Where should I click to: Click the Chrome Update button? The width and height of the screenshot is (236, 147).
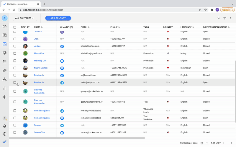(x=227, y=10)
